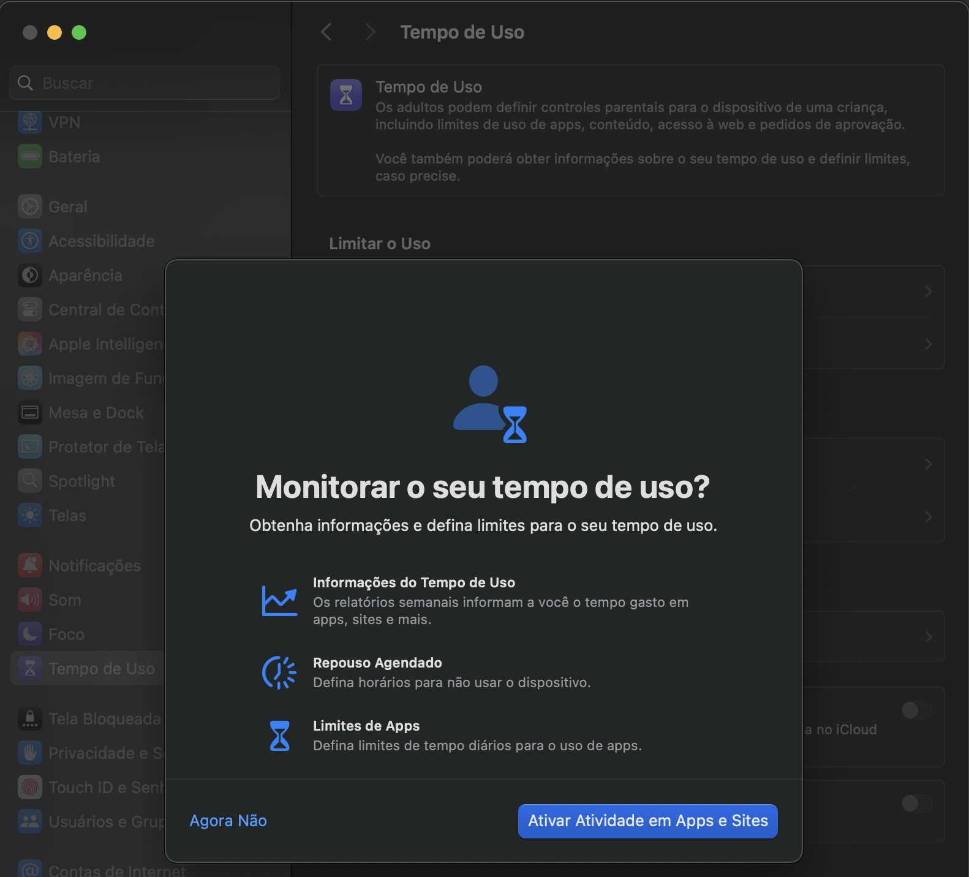This screenshot has width=969, height=877.
Task: Click the hourglass icon in the Tempo de Uso header card
Action: click(346, 95)
